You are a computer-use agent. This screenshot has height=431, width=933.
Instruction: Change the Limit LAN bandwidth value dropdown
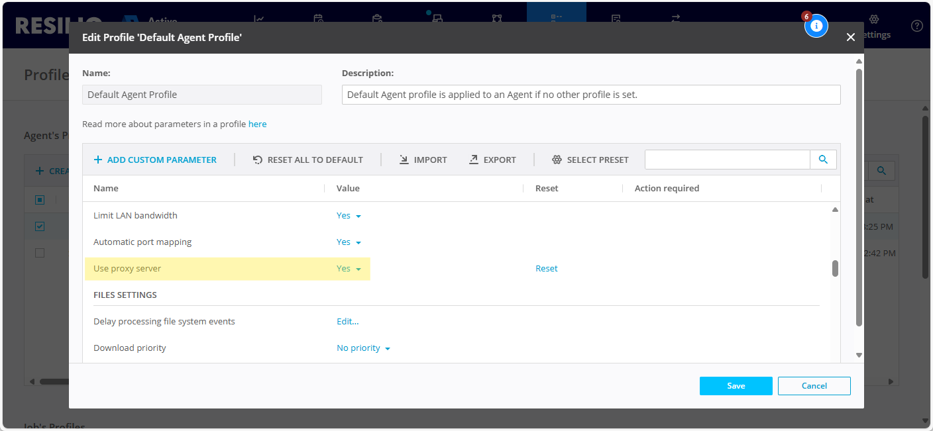(x=347, y=215)
